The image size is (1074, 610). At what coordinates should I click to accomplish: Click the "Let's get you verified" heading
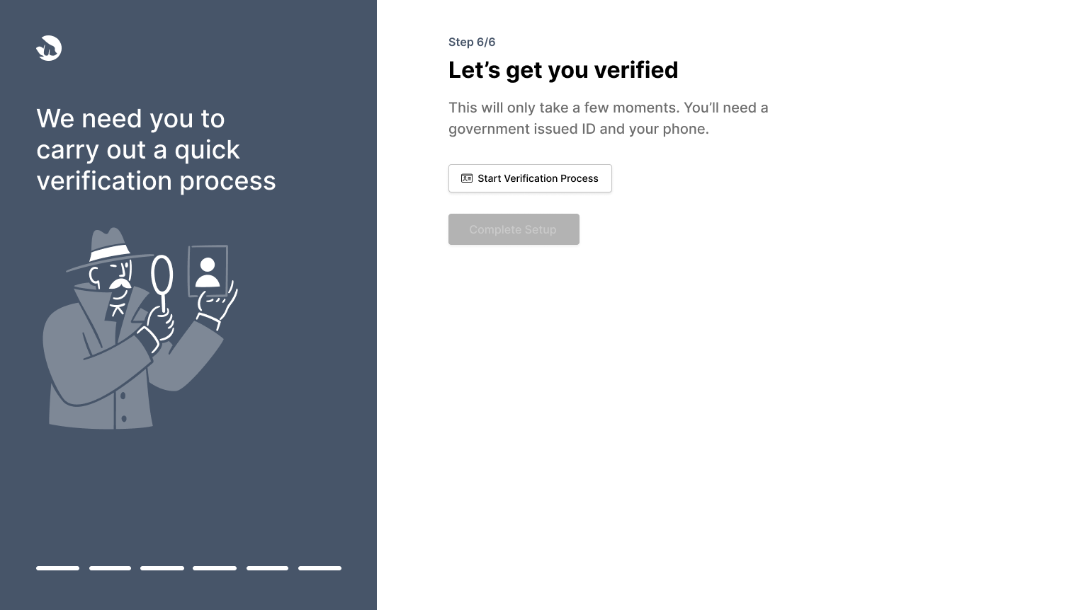563,70
